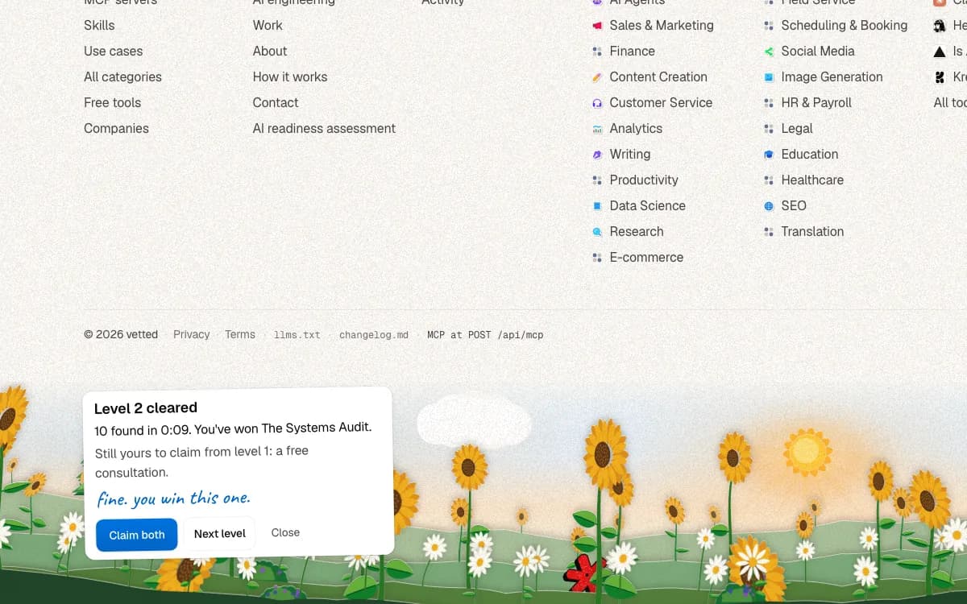Click the Analytics chart icon
The image size is (967, 604).
[597, 129]
